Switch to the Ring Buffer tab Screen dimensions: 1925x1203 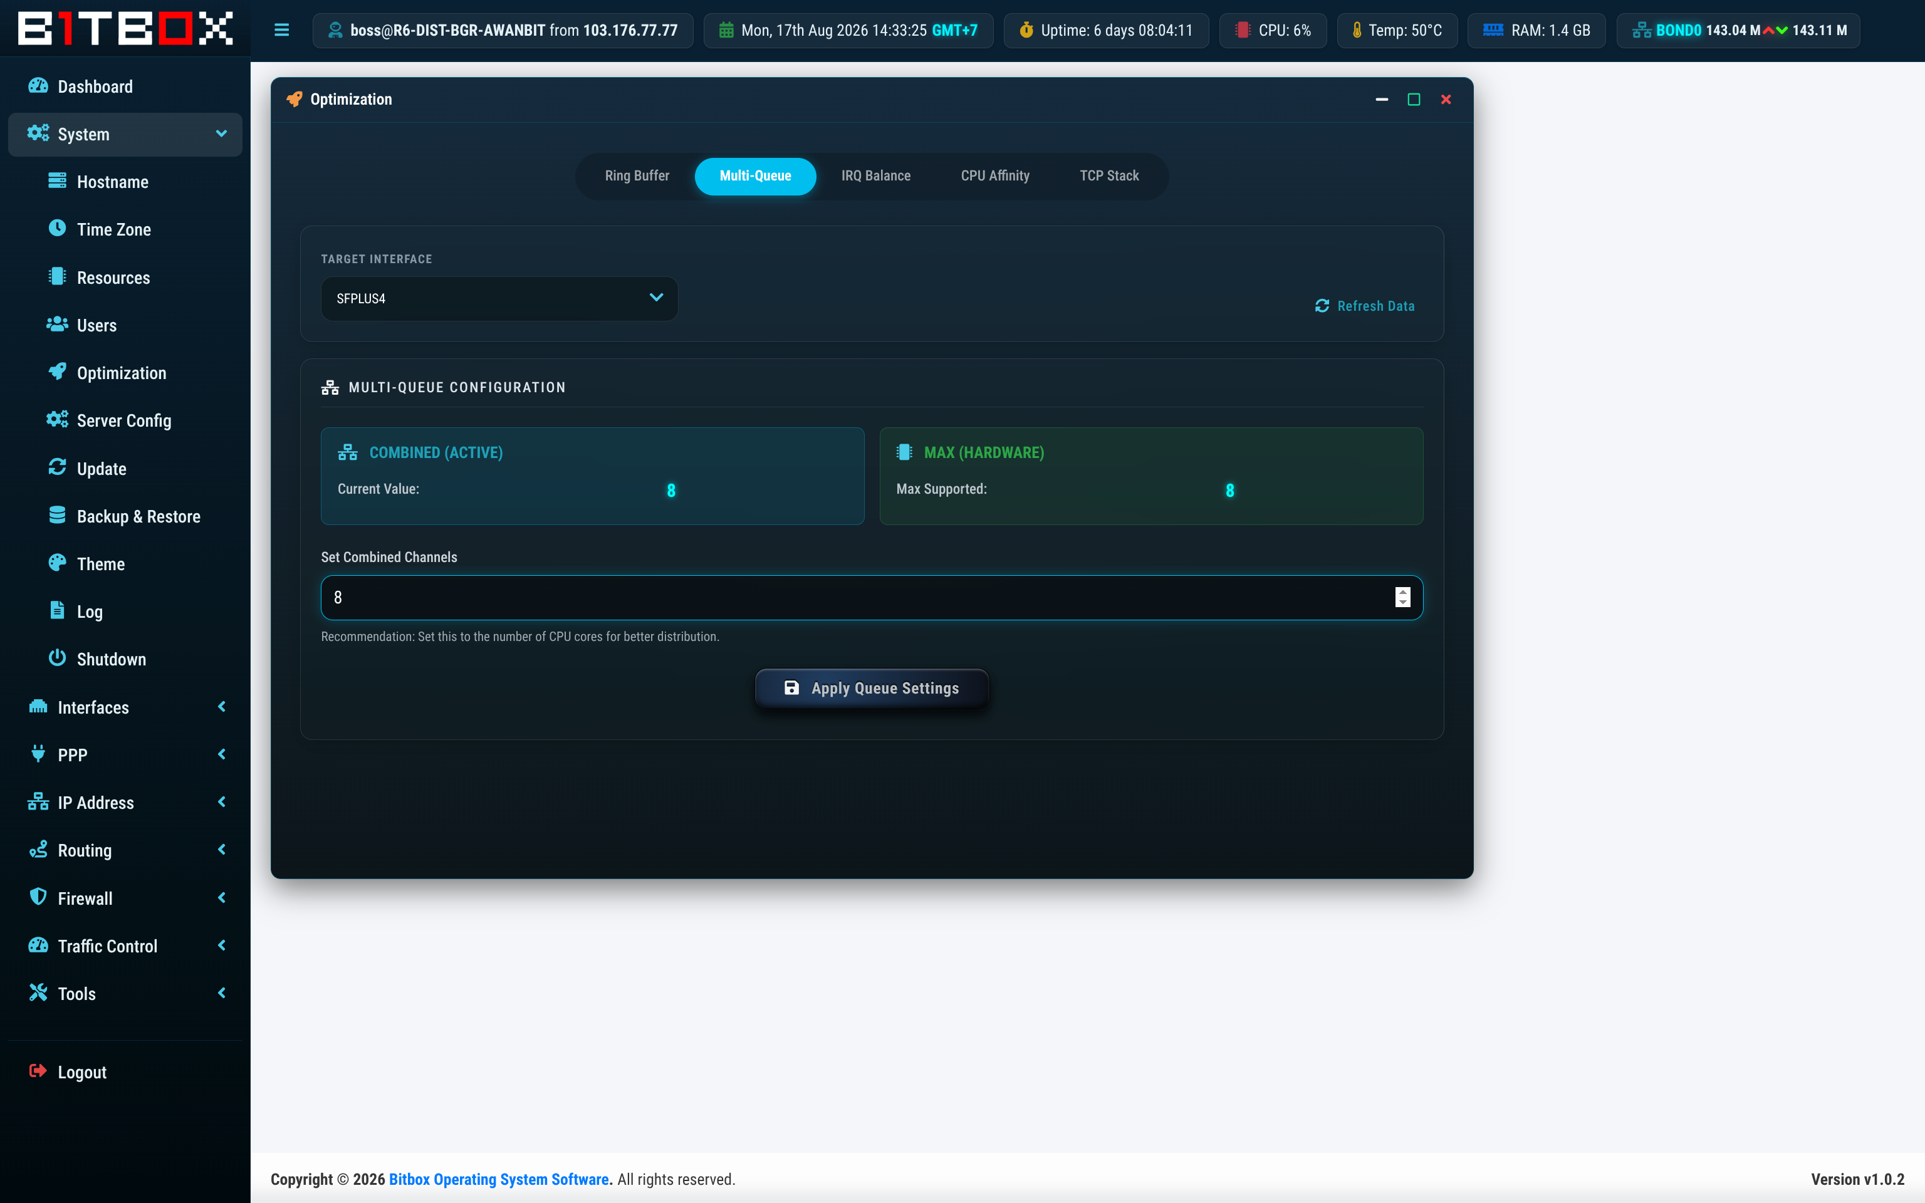[x=637, y=176]
